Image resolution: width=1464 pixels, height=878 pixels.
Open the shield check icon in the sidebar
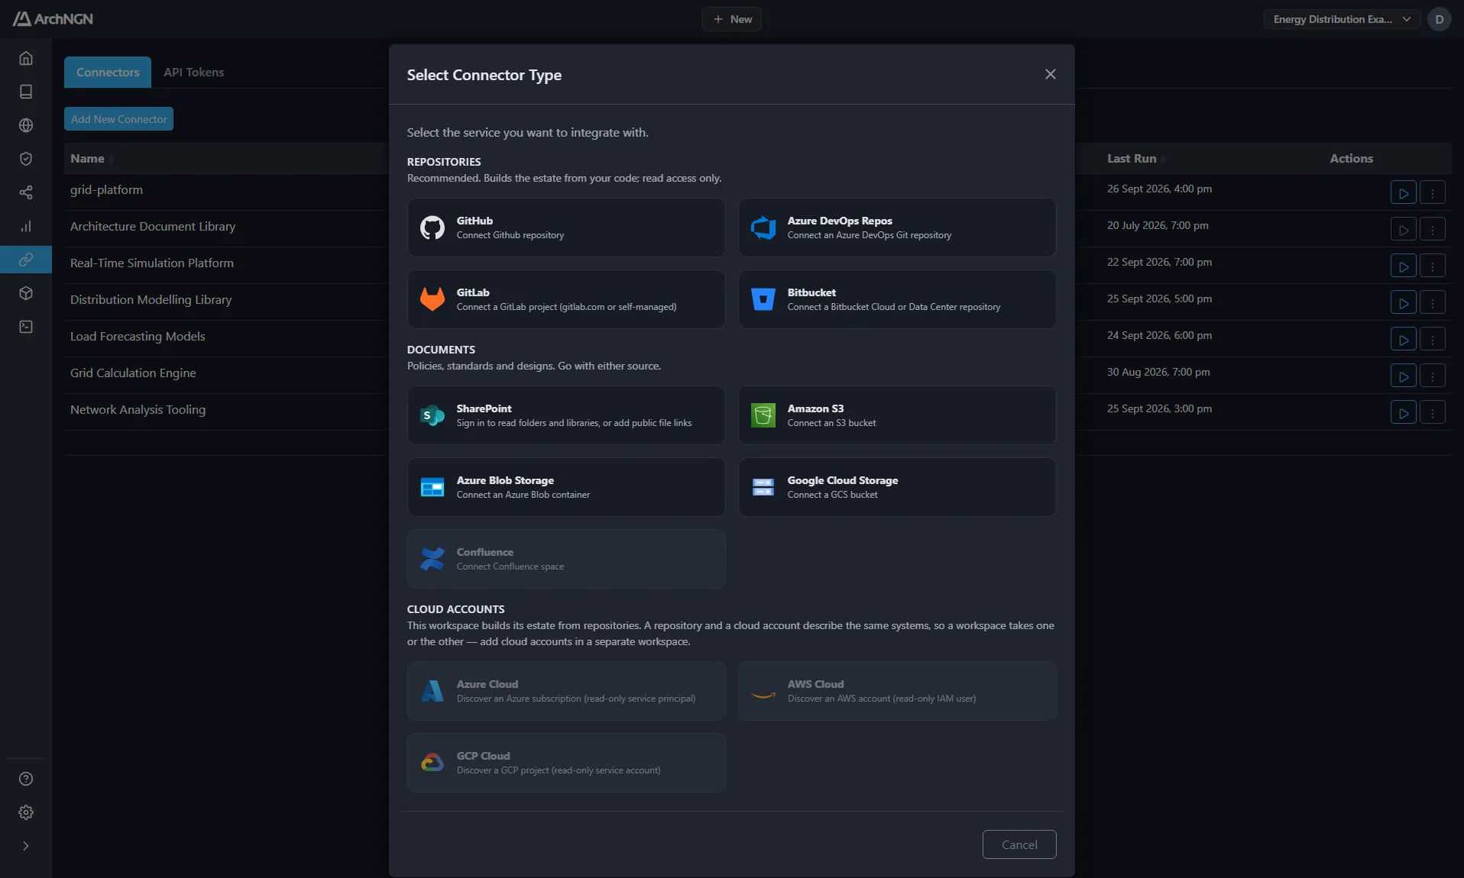(x=26, y=159)
